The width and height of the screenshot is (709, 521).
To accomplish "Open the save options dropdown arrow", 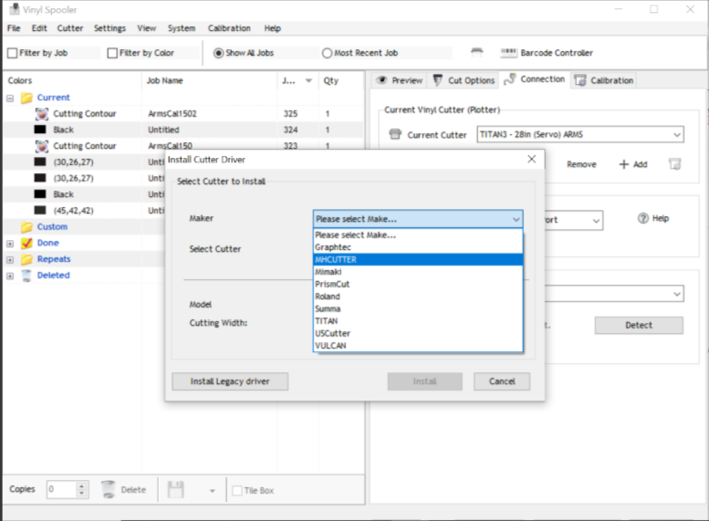I will coord(212,491).
